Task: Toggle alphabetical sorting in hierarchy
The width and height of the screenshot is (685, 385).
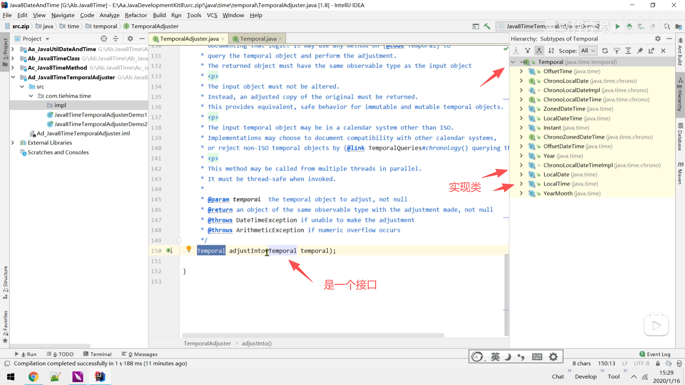Action: [551, 51]
